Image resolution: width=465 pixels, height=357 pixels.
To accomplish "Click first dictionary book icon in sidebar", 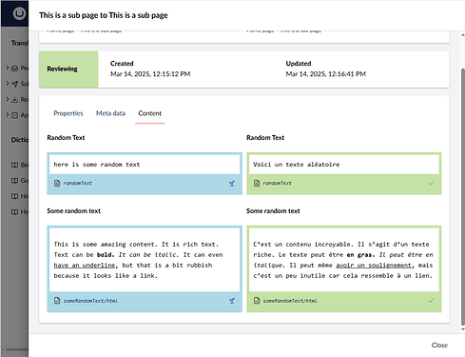I will click(x=14, y=165).
